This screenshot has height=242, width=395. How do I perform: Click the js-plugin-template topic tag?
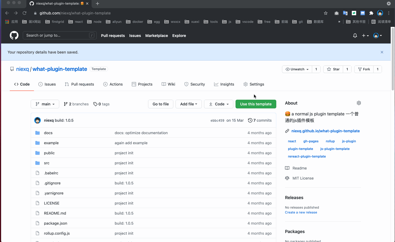tap(335, 149)
